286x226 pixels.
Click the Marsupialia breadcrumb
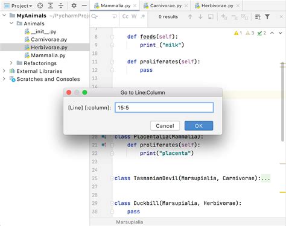click(130, 222)
